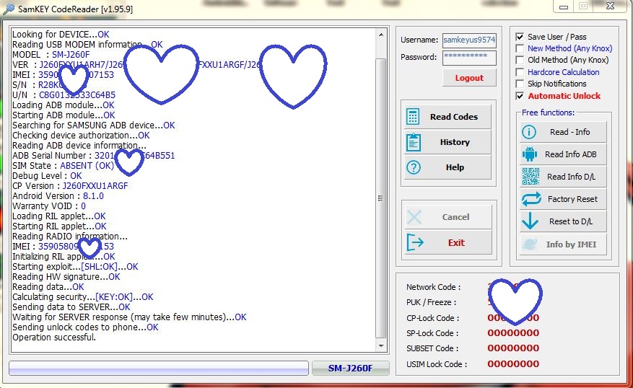Viewport: 633px width, 388px height.
Task: Click model value SM-J260F in the log
Action: coord(71,54)
